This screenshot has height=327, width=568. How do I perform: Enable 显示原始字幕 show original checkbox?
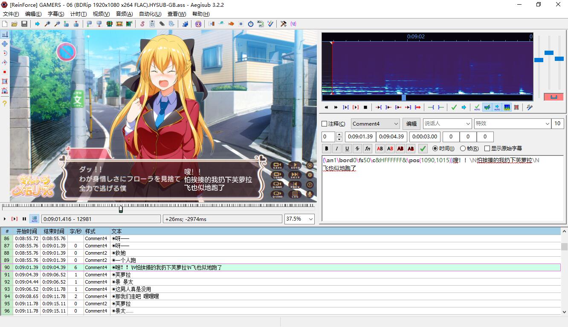click(x=487, y=149)
